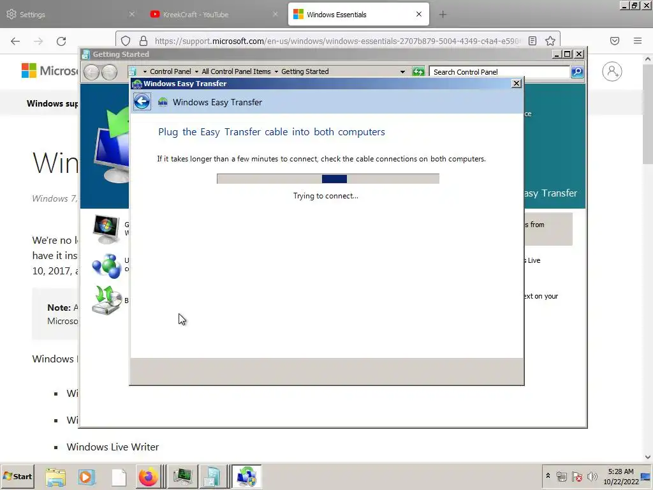Close the Settings browser tab
Image resolution: width=653 pixels, height=490 pixels.
click(131, 14)
